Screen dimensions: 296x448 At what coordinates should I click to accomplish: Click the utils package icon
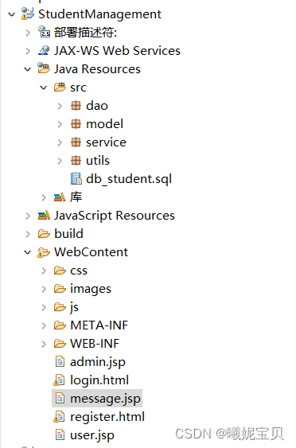(76, 161)
